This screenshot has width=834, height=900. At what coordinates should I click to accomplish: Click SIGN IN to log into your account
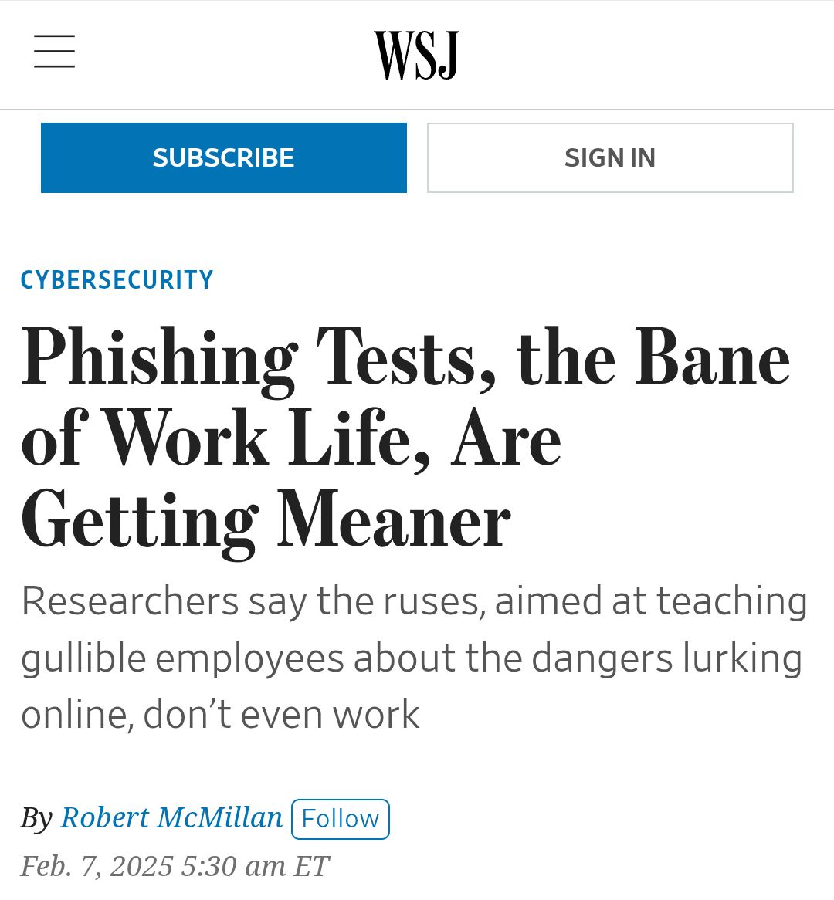(609, 157)
